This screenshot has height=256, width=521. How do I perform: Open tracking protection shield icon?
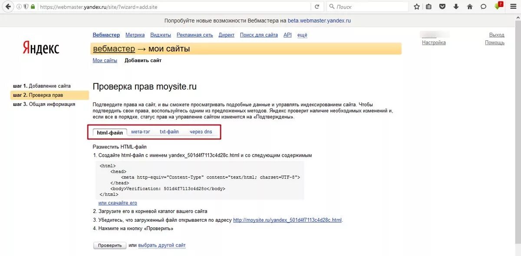tap(26, 7)
